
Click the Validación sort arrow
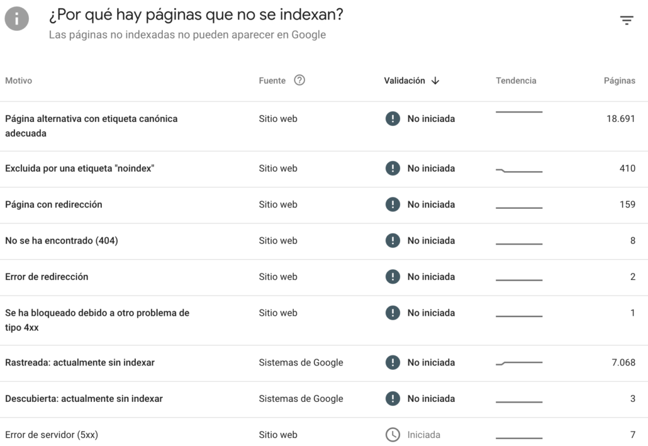pos(435,81)
